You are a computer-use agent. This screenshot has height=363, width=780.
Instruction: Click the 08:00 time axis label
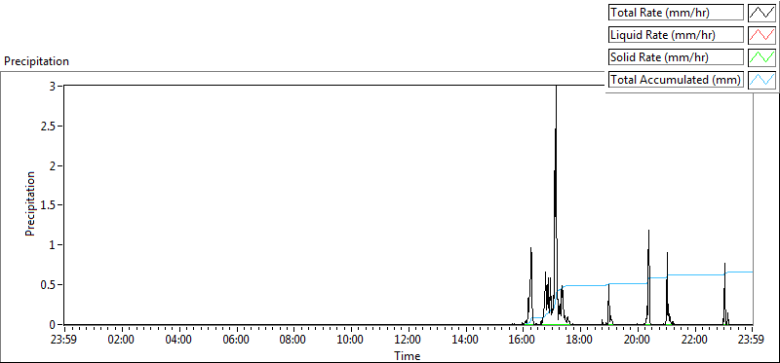coord(293,341)
